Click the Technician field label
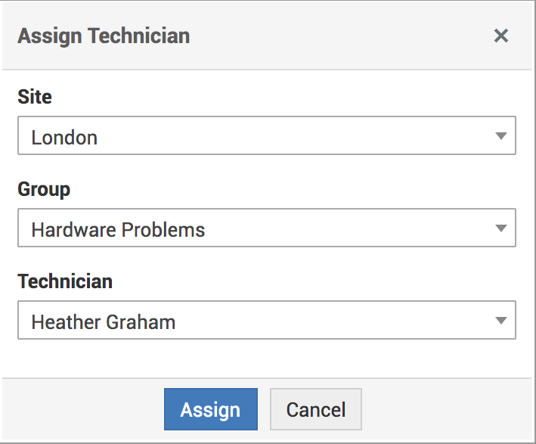This screenshot has height=444, width=536. (x=65, y=281)
